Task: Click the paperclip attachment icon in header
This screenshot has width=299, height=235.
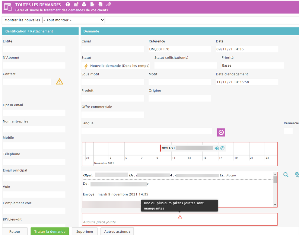Action: [x=109, y=5]
